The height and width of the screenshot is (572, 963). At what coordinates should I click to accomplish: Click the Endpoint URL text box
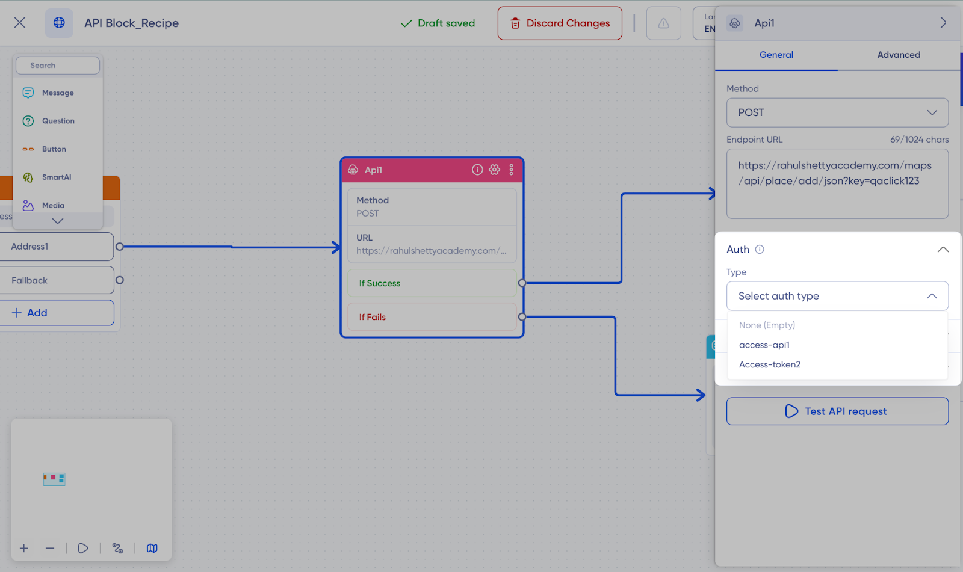(837, 183)
